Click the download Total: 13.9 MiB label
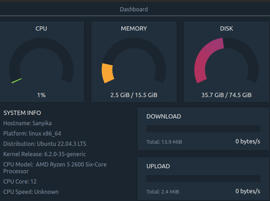The width and height of the screenshot is (270, 201). click(x=164, y=142)
